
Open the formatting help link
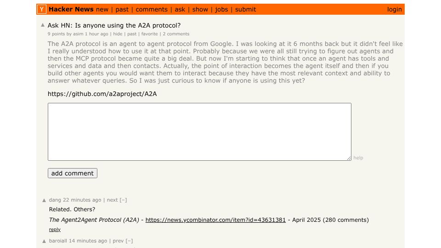(358, 158)
